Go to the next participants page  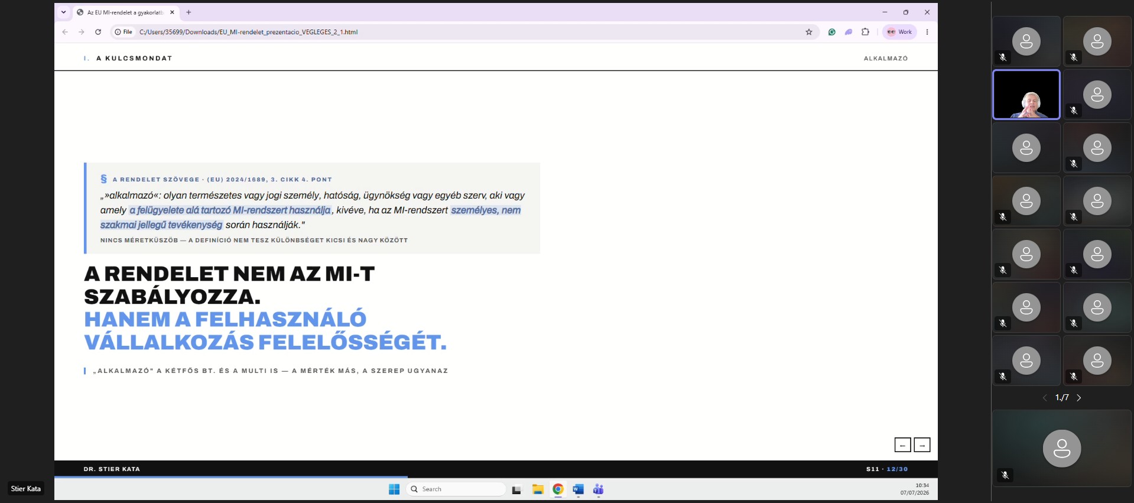1079,398
